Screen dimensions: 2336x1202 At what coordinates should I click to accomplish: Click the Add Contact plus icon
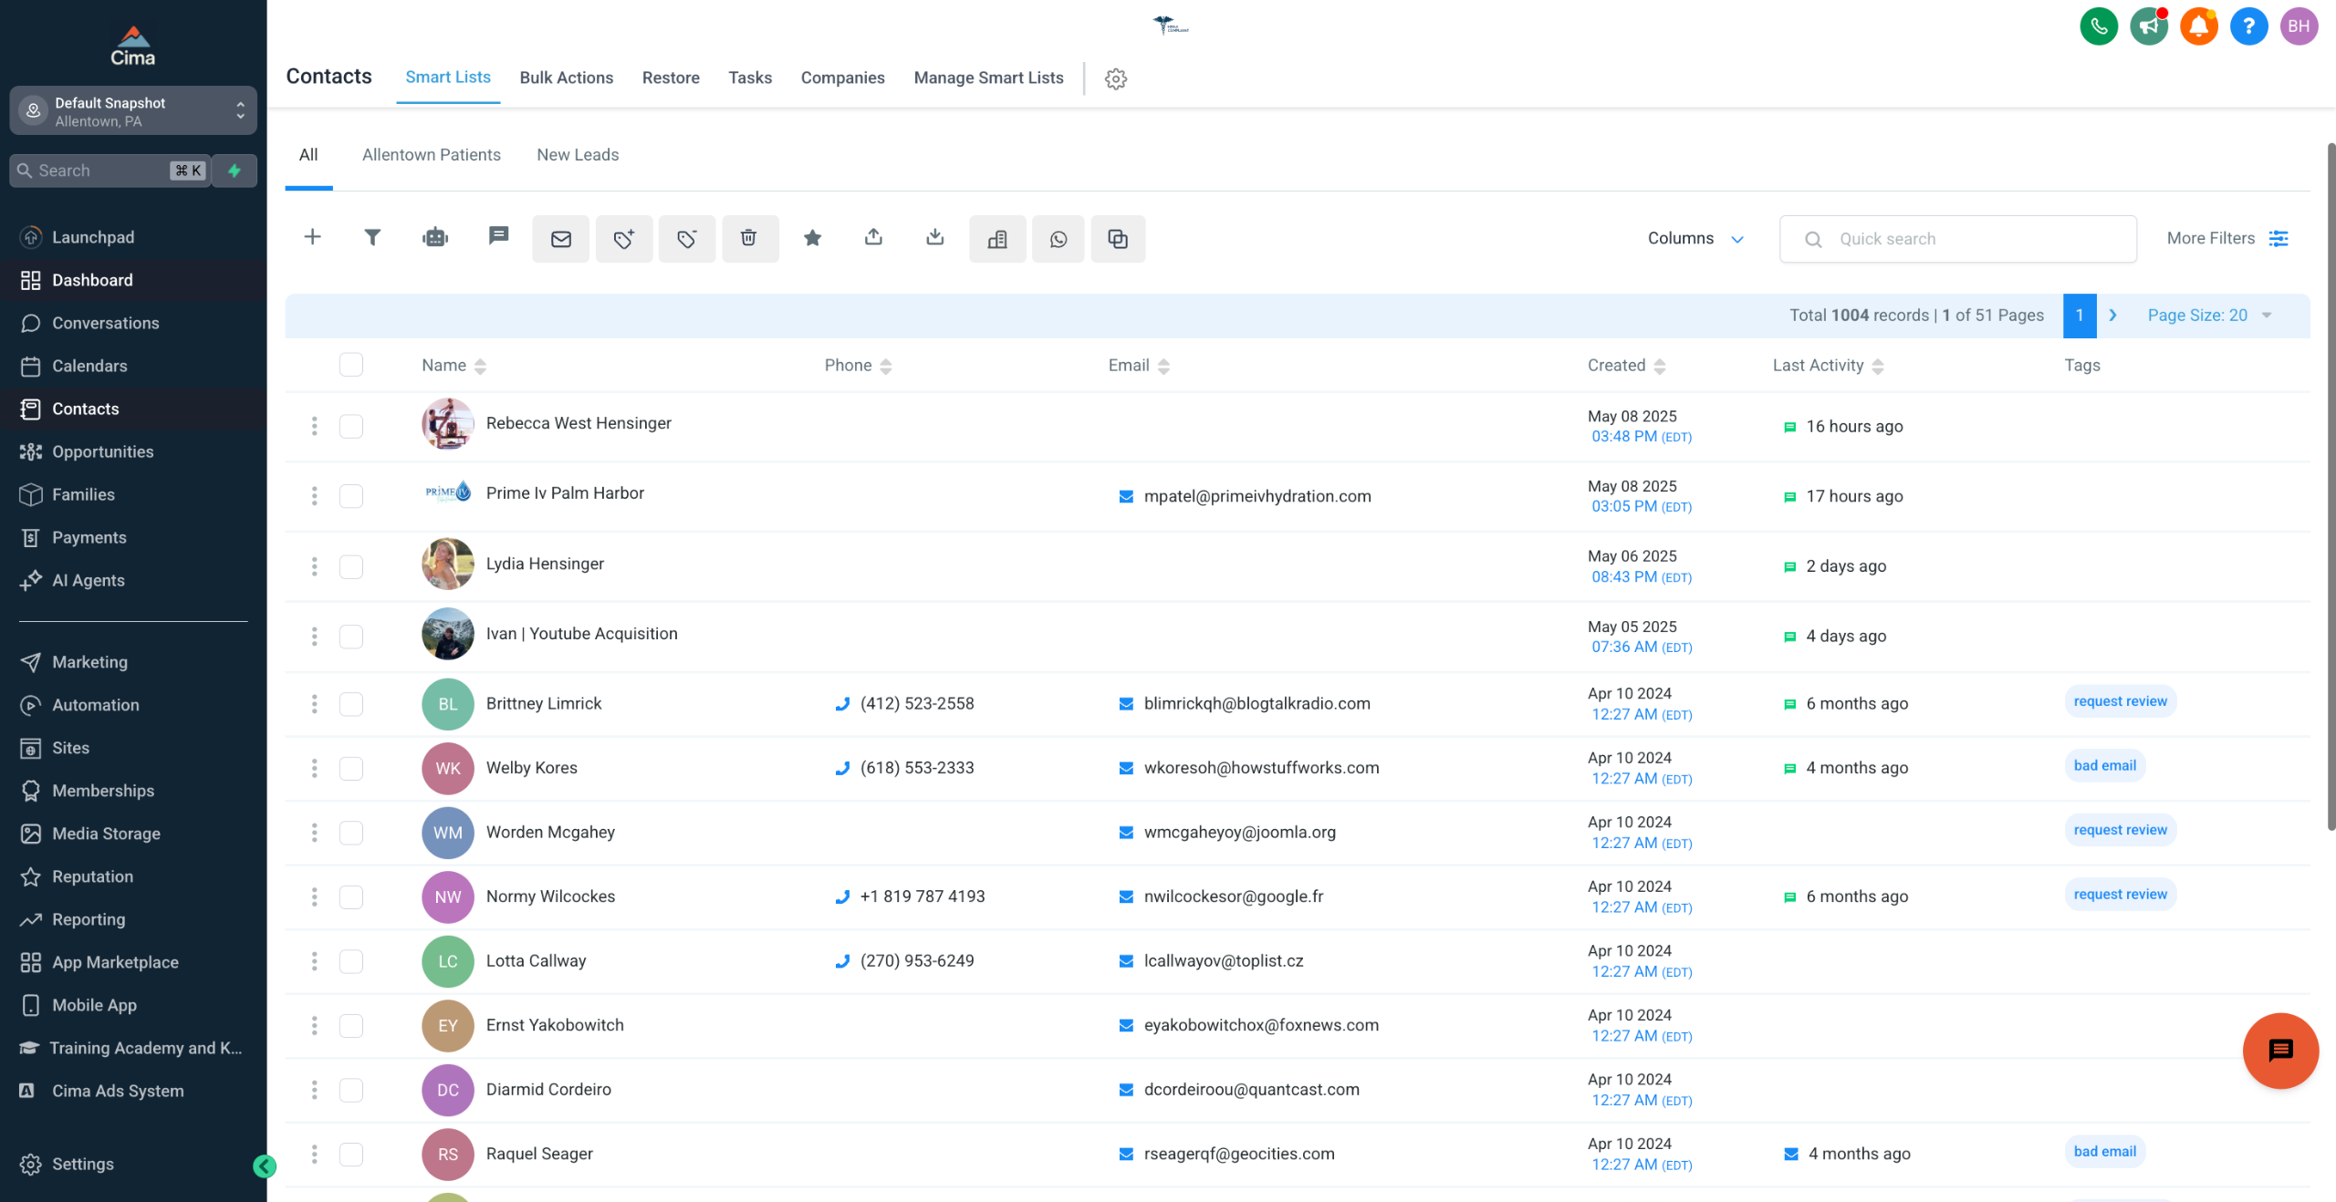312,238
